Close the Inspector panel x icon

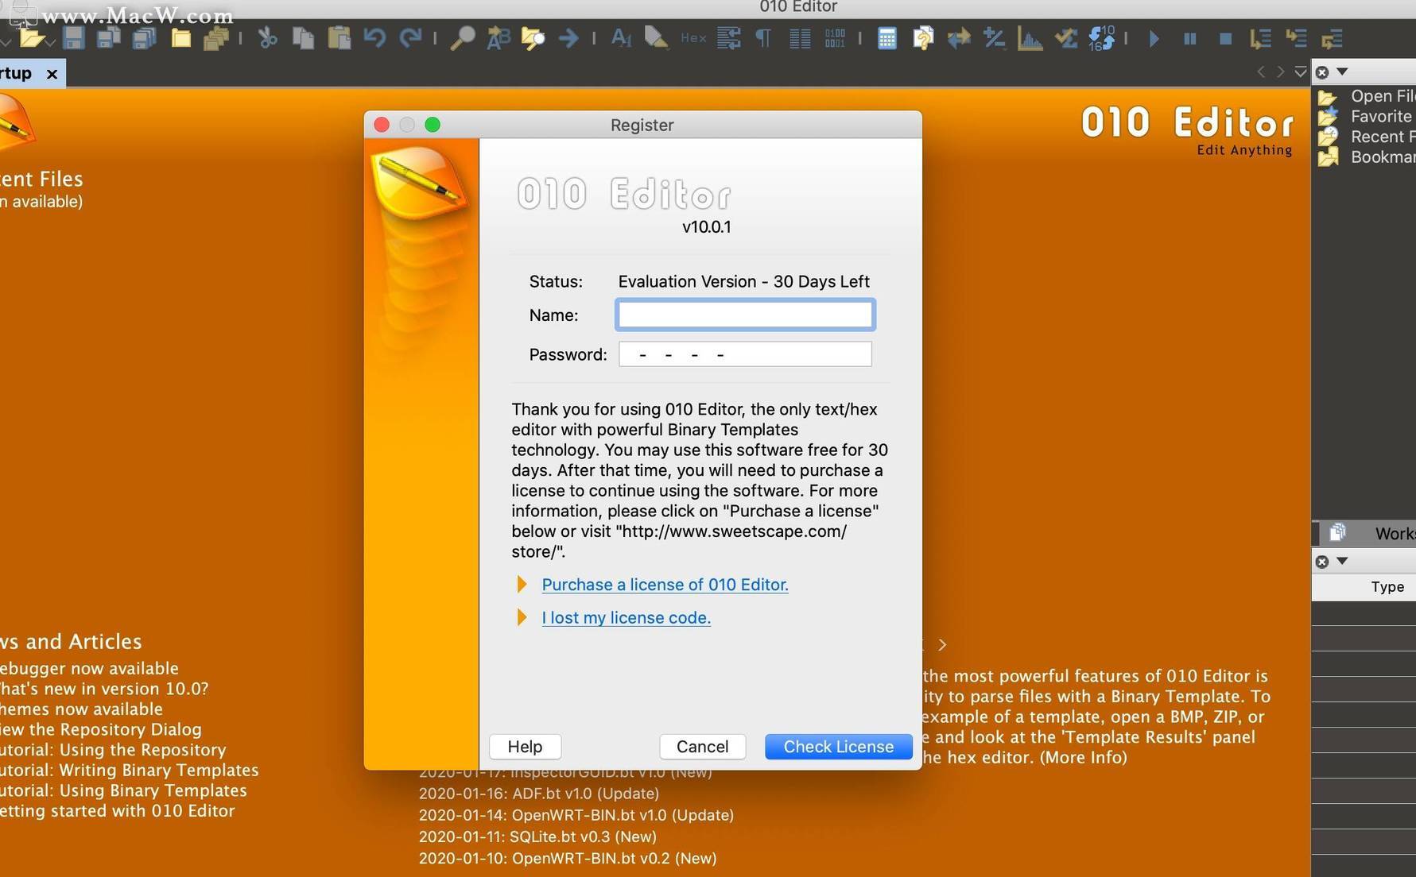tap(1322, 562)
